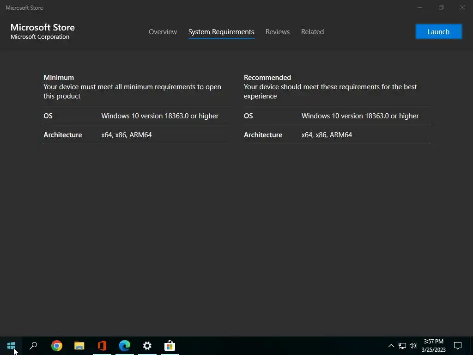Viewport: 473px width, 355px height.
Task: Switch to the Overview tab
Action: click(x=163, y=32)
